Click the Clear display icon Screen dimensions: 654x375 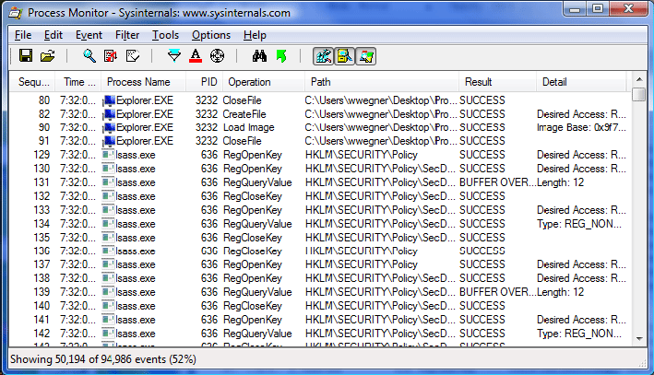133,55
